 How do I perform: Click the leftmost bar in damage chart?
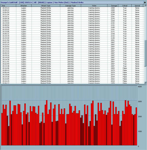2,129
